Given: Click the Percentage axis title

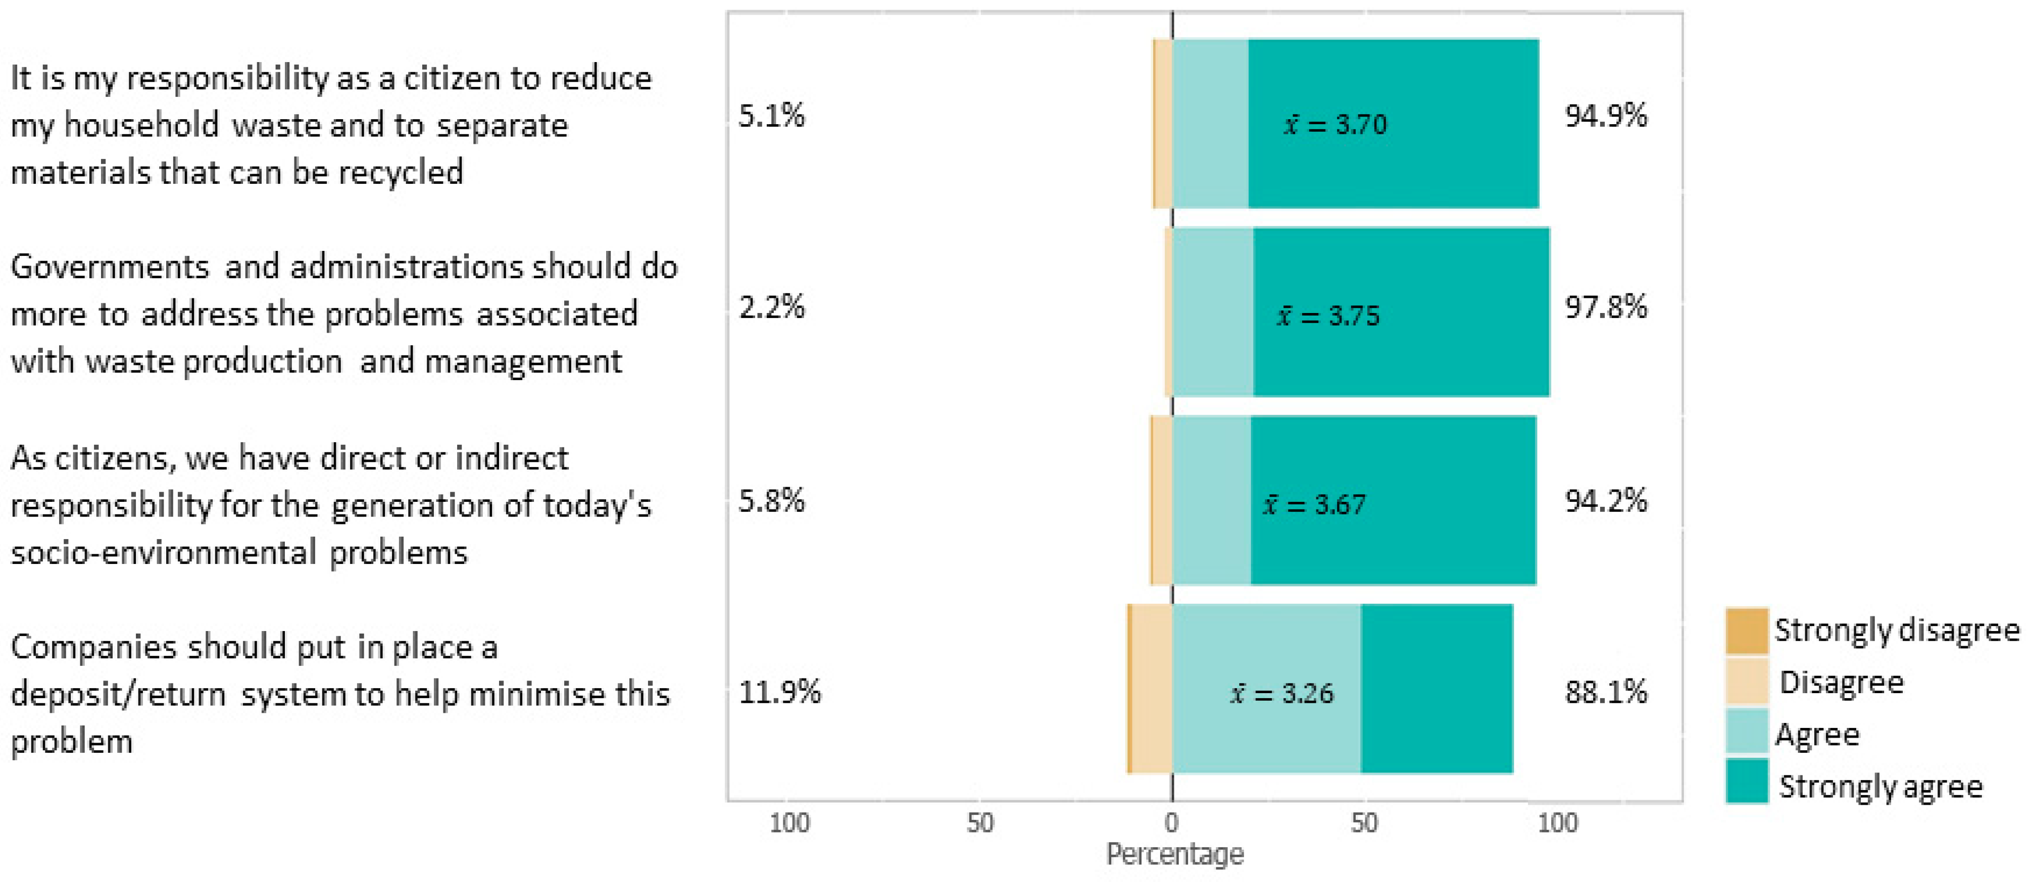Looking at the screenshot, I should (x=1174, y=854).
